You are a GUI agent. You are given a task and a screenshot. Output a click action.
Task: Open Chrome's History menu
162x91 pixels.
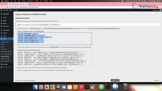pos(24,1)
